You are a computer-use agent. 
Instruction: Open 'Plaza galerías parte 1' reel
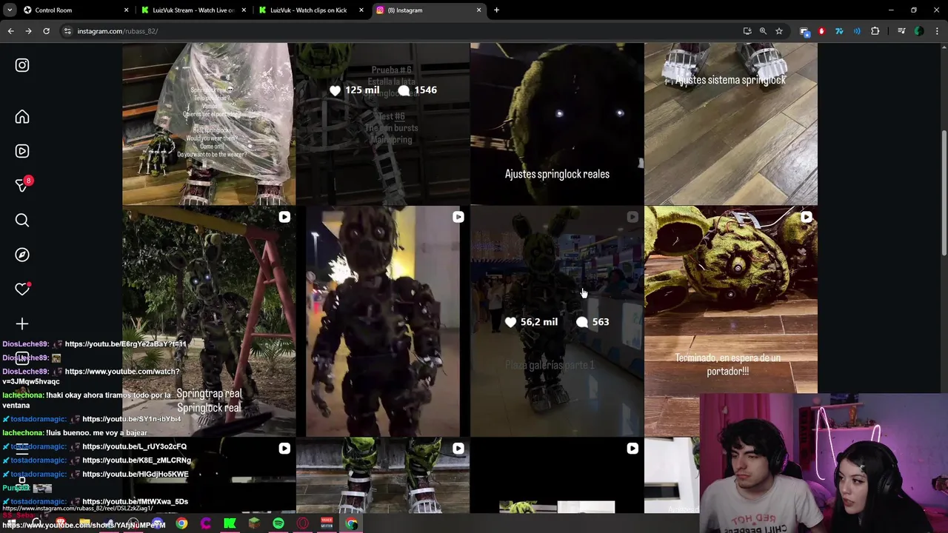tap(557, 321)
